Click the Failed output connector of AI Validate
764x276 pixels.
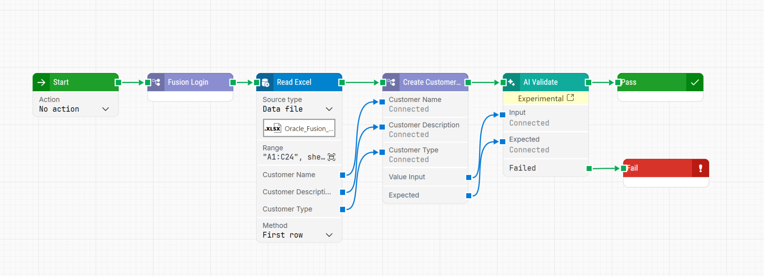(589, 168)
